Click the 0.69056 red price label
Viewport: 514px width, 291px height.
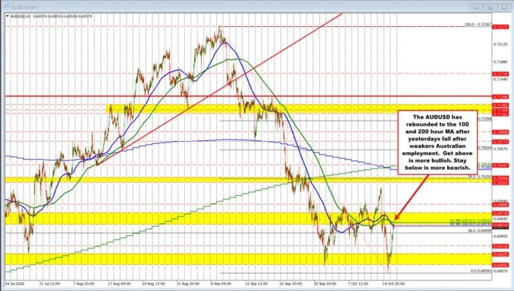pos(501,265)
